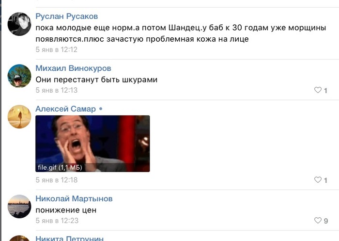Visit the Никита Петрунин profile name

pyautogui.click(x=69, y=238)
